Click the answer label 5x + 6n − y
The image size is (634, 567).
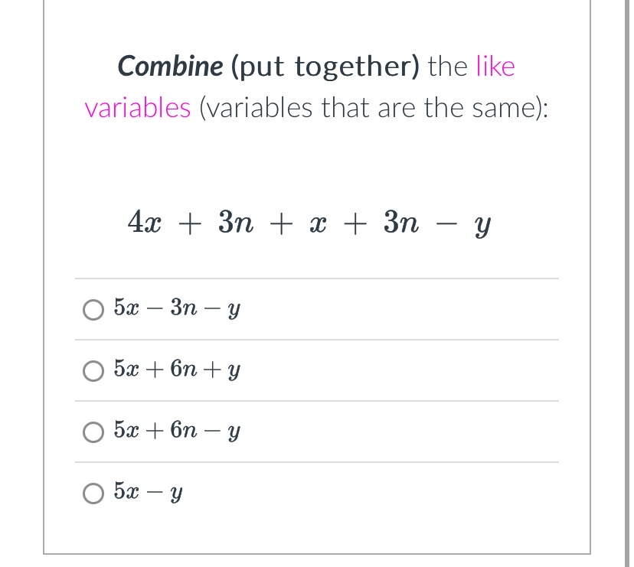(177, 430)
